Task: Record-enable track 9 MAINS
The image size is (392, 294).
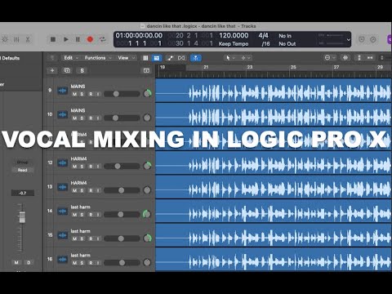Action: (91, 94)
